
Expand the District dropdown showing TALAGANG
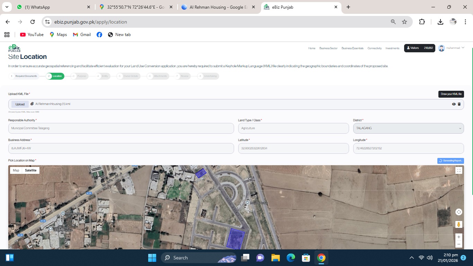coord(408,128)
